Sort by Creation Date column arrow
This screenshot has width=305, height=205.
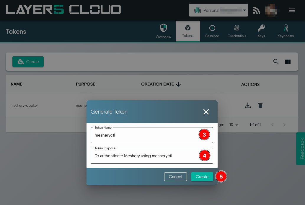pos(178,84)
